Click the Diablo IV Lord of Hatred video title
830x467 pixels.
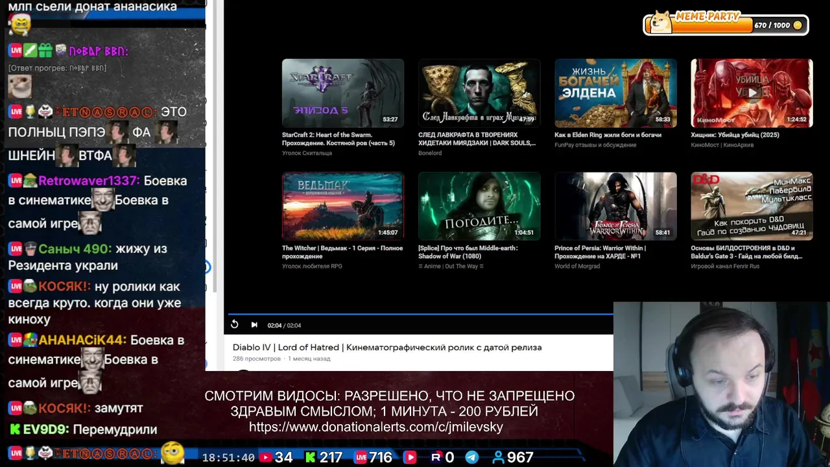pos(387,347)
